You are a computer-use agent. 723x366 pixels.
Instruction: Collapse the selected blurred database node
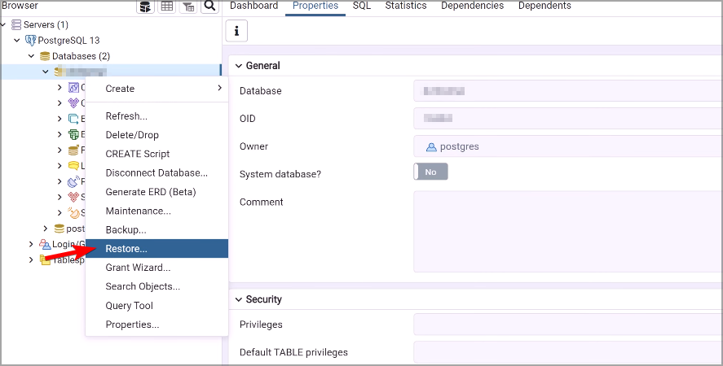(46, 72)
